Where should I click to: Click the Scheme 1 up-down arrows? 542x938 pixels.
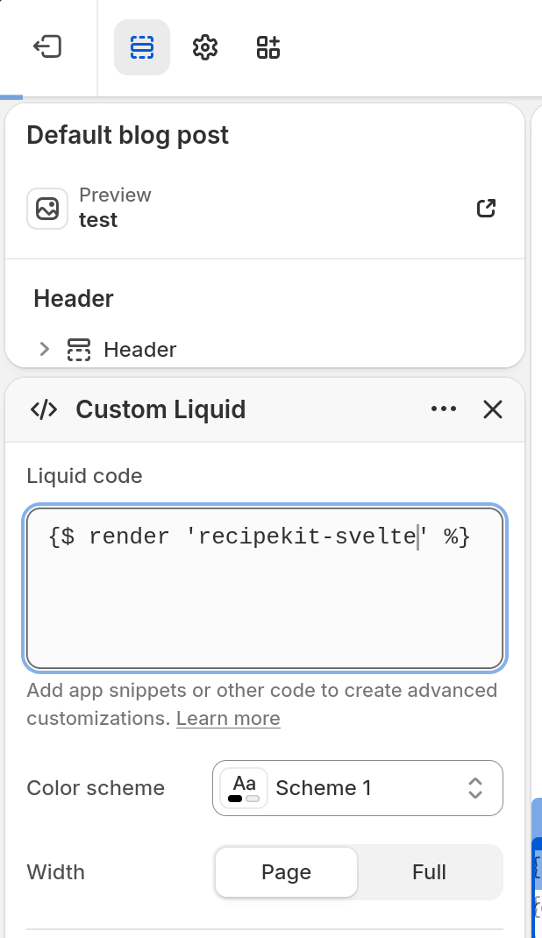pos(475,788)
